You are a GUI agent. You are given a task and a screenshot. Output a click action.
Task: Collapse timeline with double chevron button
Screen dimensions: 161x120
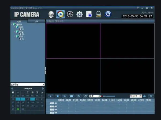pyautogui.click(x=151, y=96)
